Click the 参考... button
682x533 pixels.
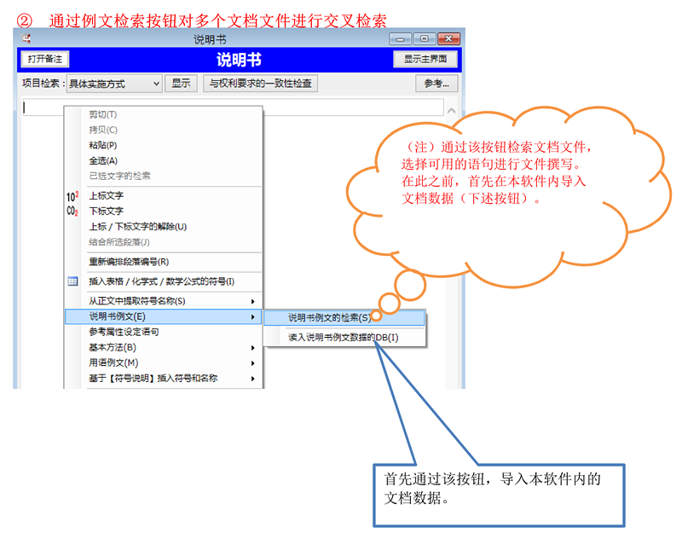[436, 83]
